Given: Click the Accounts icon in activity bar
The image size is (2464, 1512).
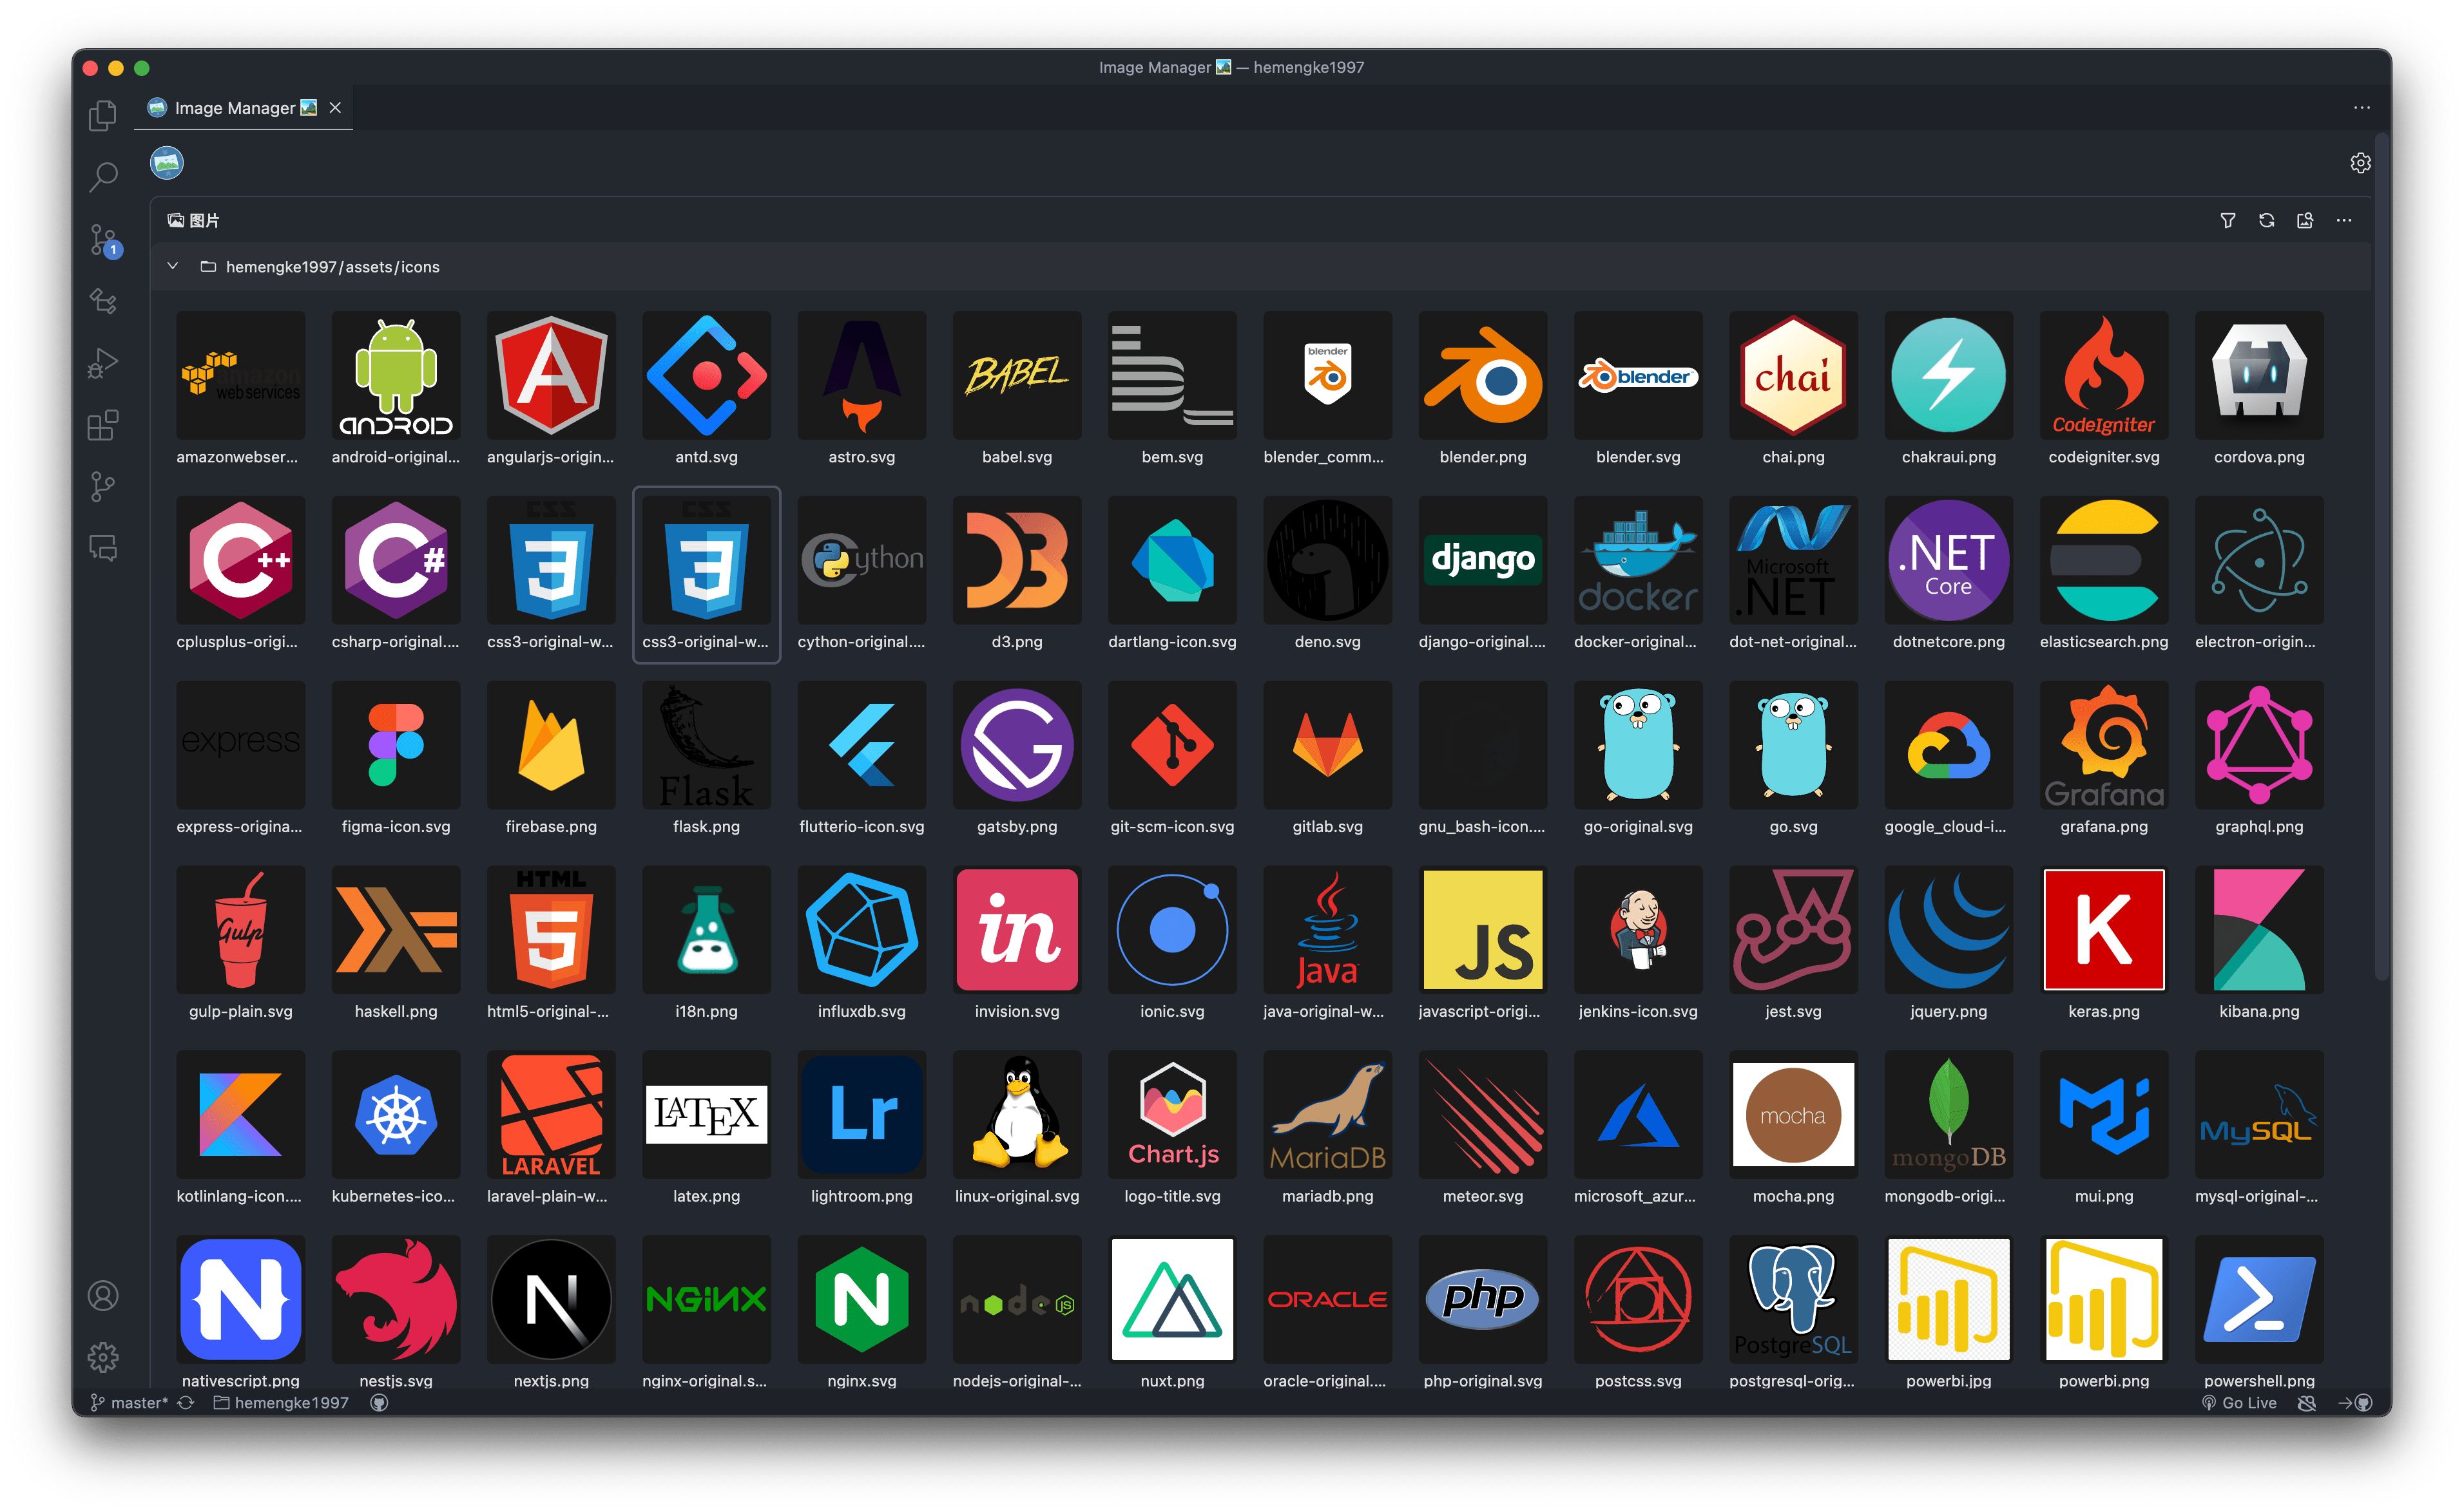Looking at the screenshot, I should coord(103,1296).
